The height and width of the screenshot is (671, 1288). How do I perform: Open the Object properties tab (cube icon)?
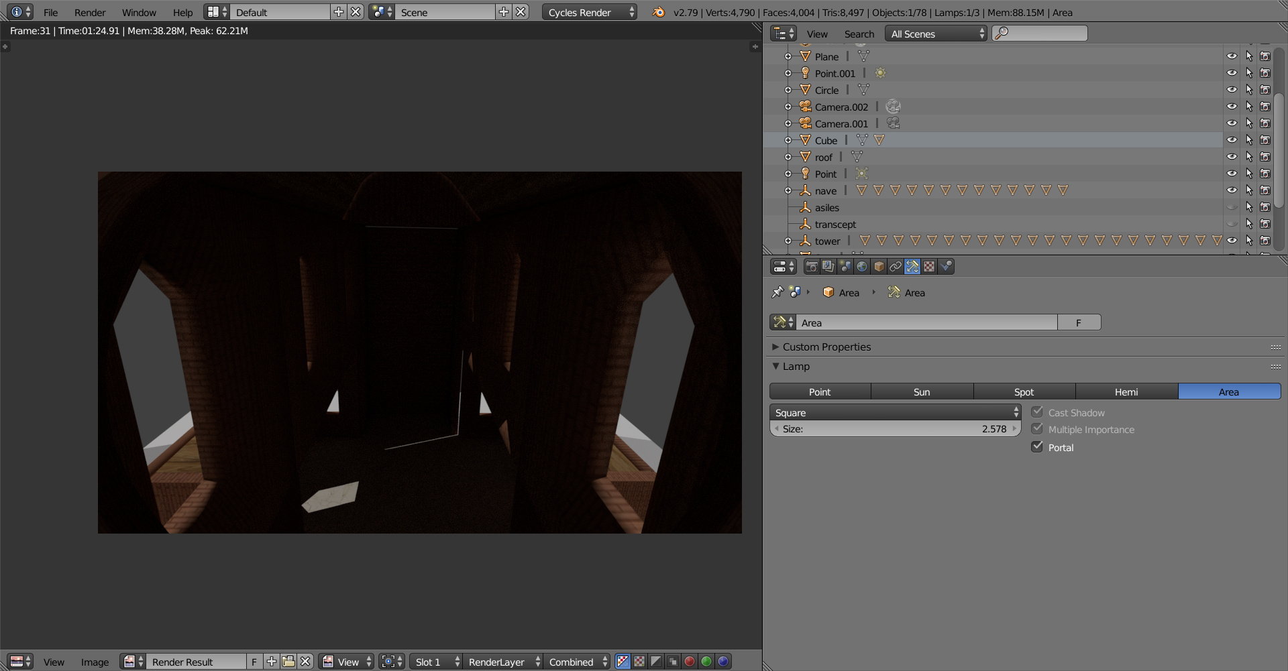[x=879, y=267]
